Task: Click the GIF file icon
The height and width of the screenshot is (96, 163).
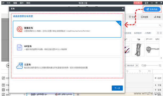Action: (19, 47)
